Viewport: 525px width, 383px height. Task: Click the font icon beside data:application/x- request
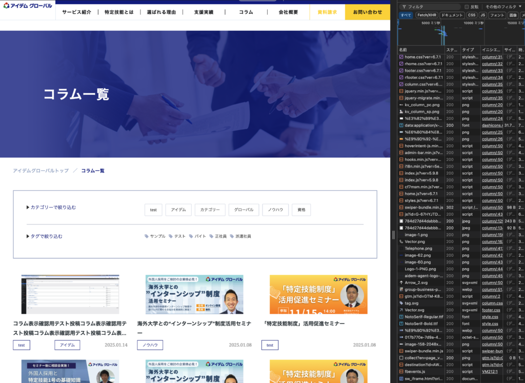[401, 125]
